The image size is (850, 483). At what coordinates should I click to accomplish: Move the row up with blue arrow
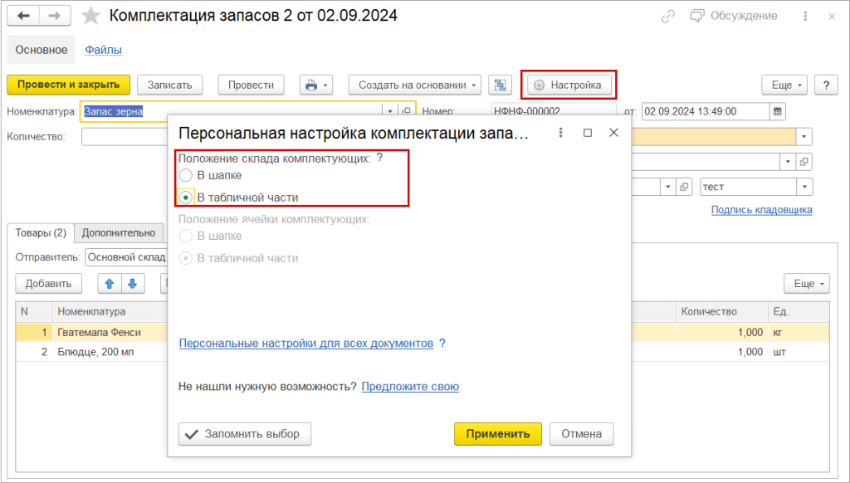[x=110, y=284]
